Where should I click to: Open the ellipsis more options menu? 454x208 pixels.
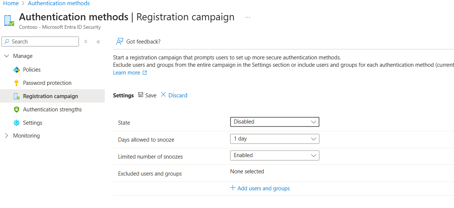coord(248,17)
